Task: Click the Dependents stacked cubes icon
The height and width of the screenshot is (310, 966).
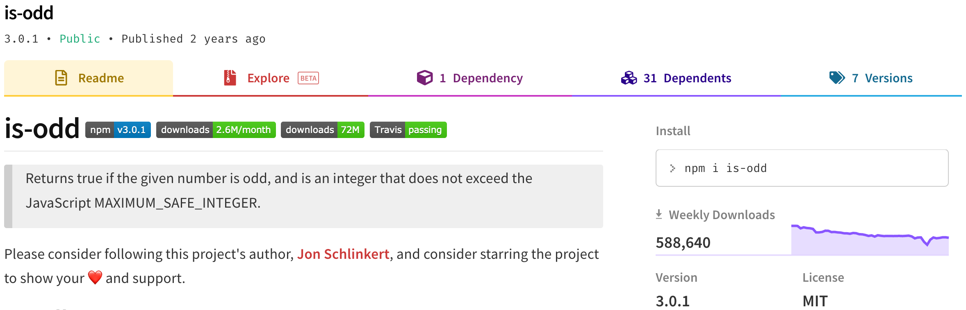Action: pos(629,78)
